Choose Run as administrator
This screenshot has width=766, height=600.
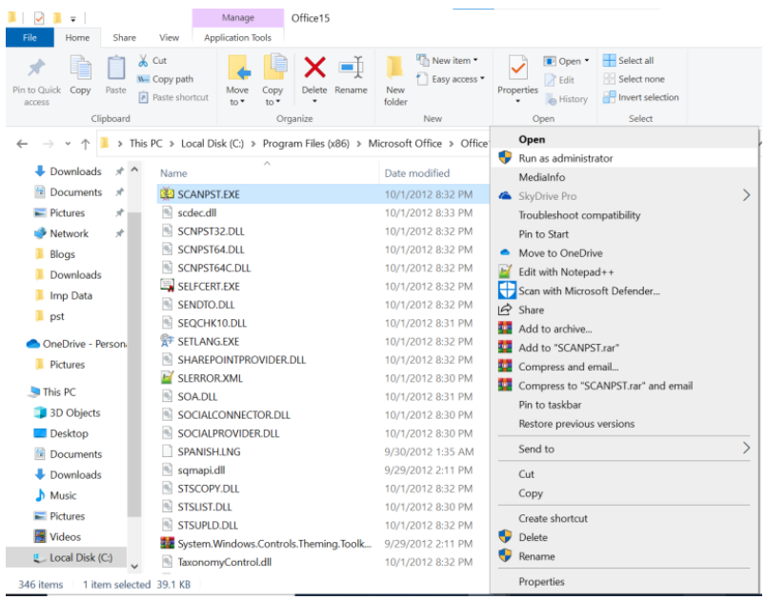click(x=566, y=159)
